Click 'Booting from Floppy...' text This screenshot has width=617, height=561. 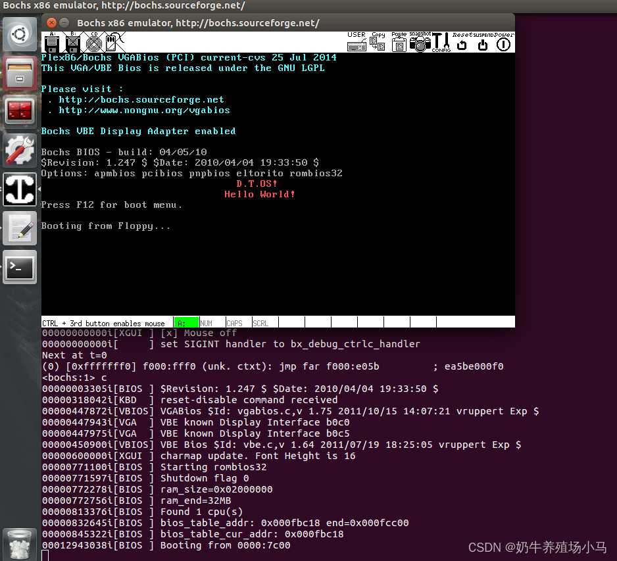click(106, 226)
